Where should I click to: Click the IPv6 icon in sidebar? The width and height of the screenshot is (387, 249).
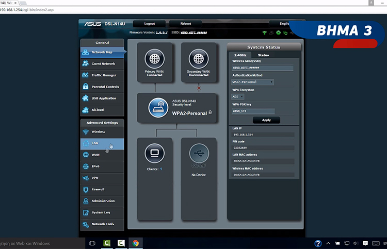tap(86, 167)
